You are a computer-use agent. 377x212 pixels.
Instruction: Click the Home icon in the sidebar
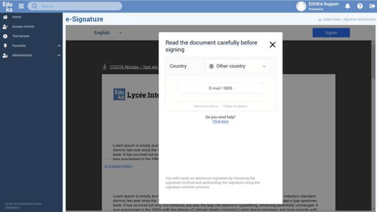(5, 17)
